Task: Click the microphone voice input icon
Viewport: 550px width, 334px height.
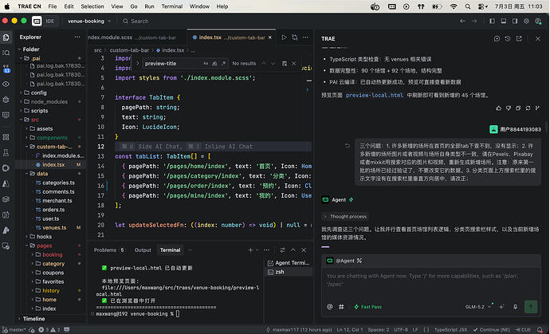Action: 515,307
